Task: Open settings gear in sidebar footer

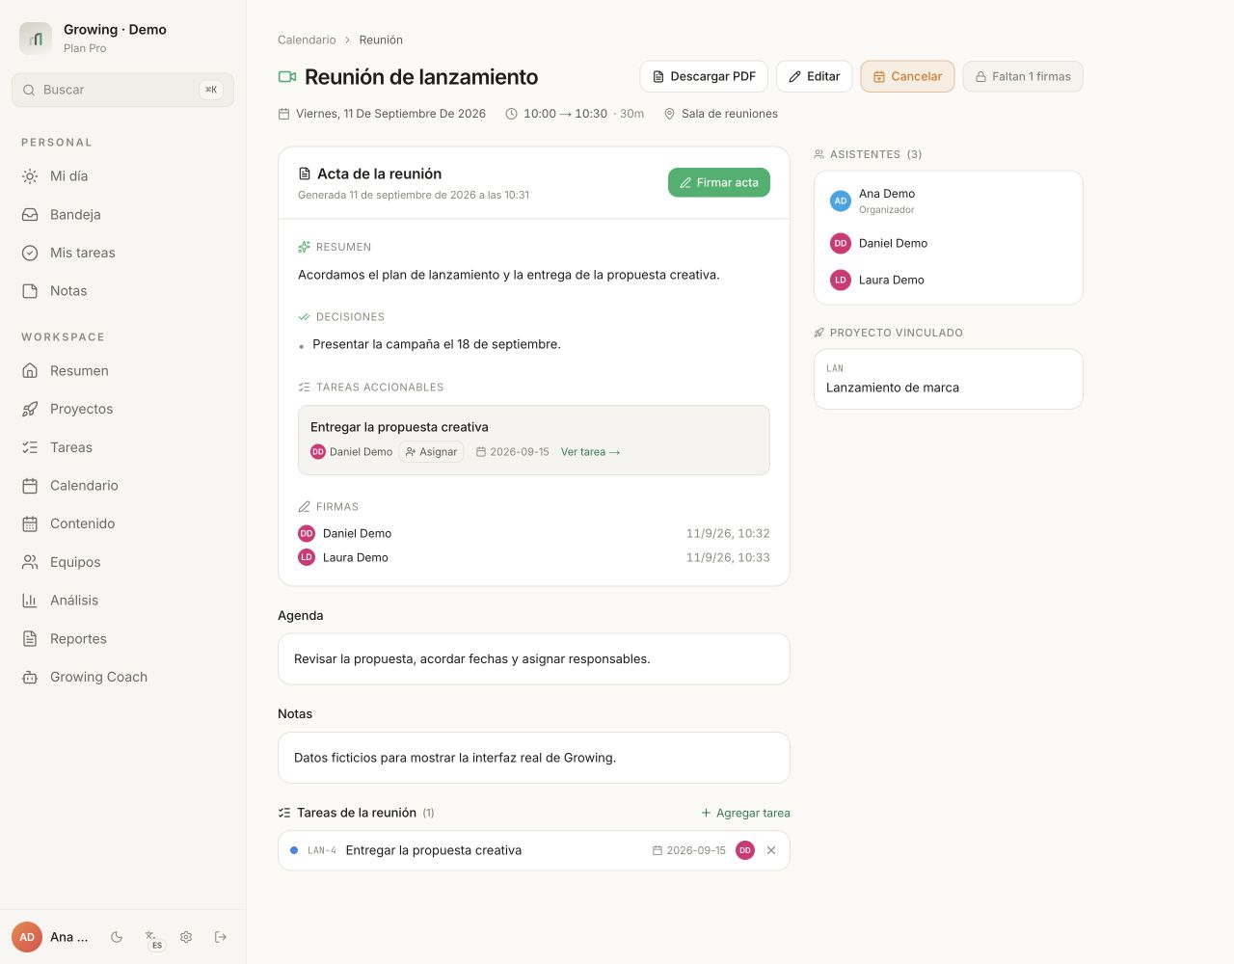Action: [x=186, y=937]
